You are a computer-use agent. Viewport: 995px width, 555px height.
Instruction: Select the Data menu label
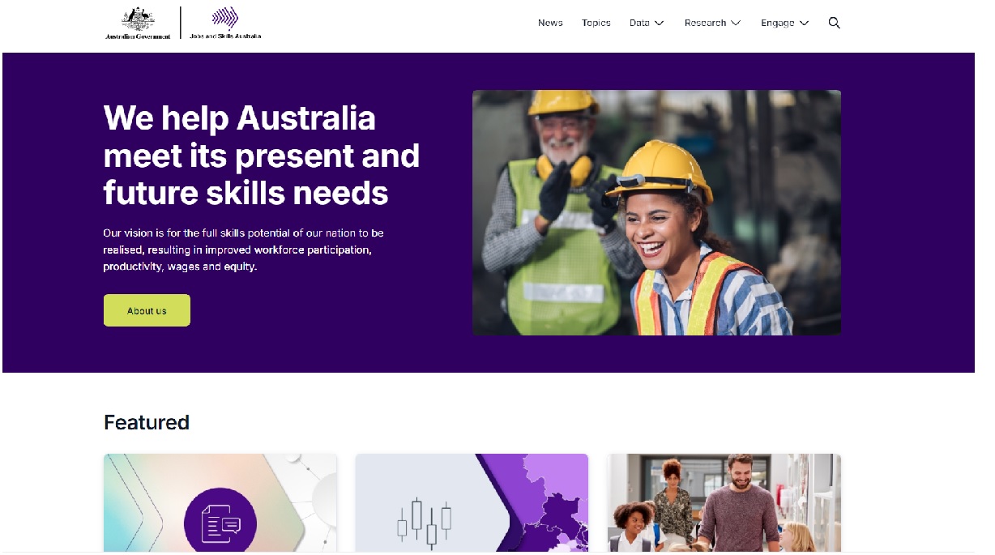coord(639,23)
